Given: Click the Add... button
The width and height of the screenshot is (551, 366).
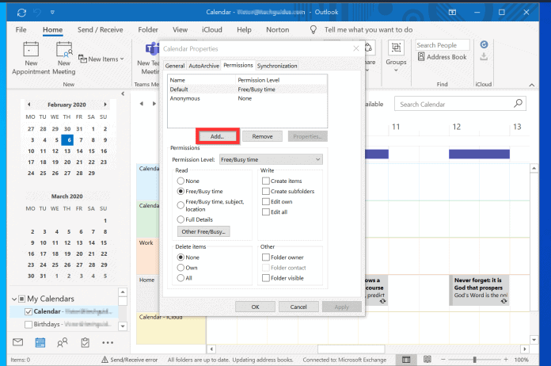Looking at the screenshot, I should pos(218,136).
